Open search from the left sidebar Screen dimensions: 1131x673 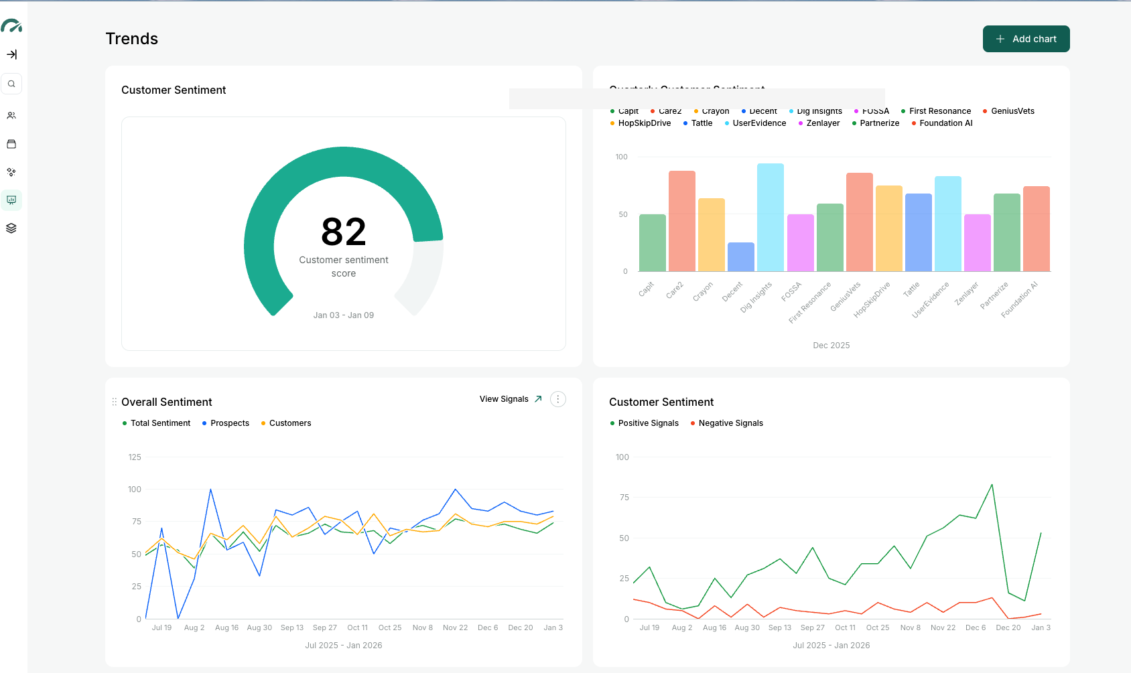pos(11,83)
